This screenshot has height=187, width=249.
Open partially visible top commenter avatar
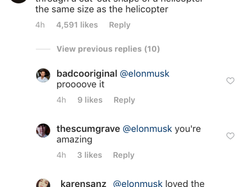[19, 2]
